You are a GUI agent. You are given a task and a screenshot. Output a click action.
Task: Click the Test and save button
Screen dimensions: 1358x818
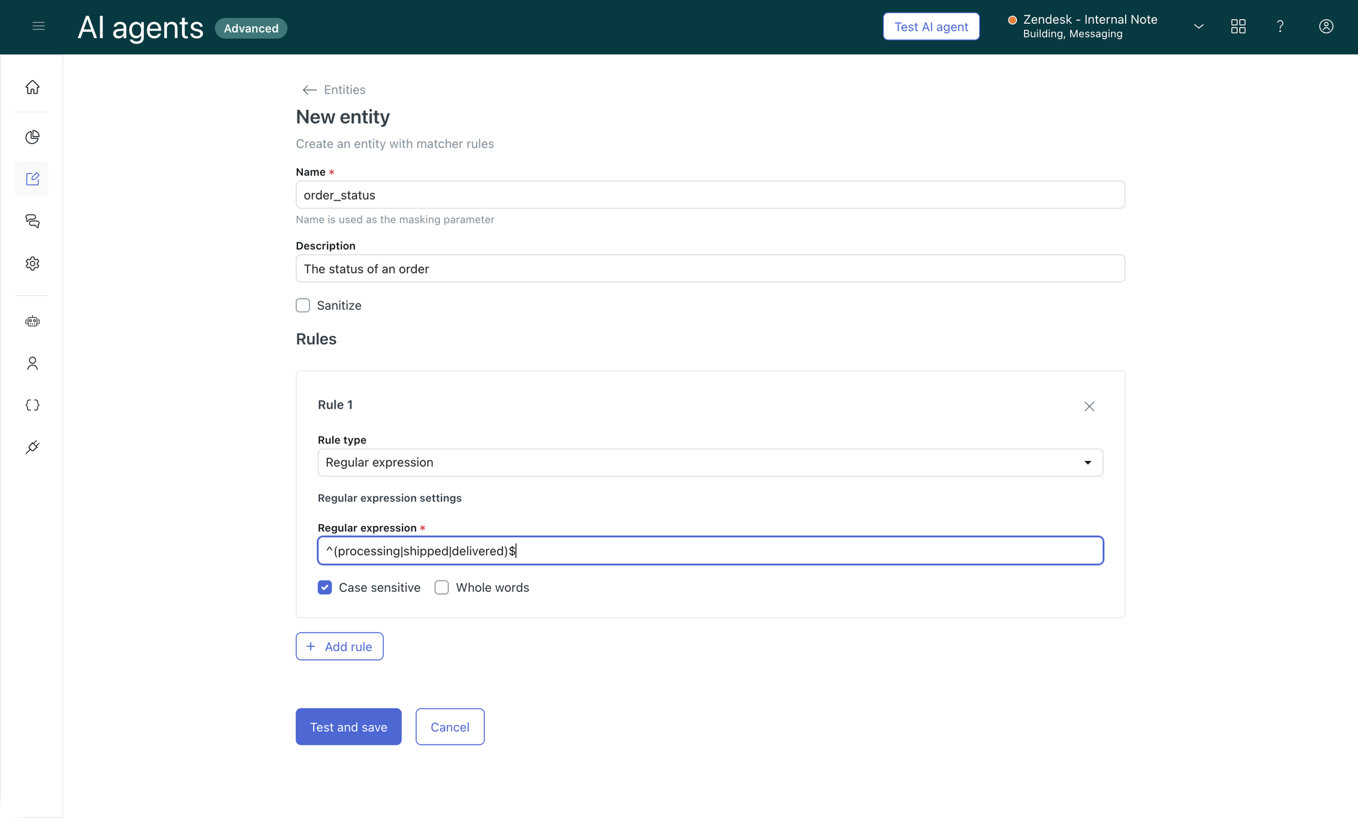tap(348, 727)
